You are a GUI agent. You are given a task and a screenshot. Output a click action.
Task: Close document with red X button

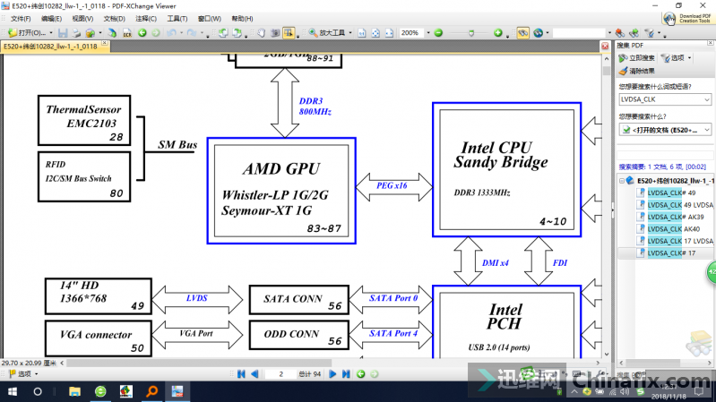point(605,46)
